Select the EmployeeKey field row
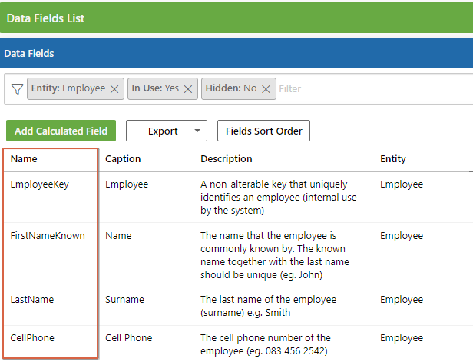The width and height of the screenshot is (473, 362). [x=238, y=198]
